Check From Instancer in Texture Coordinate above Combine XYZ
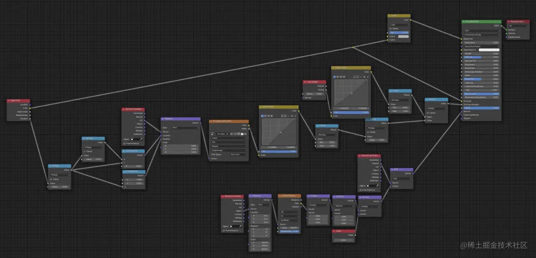Screen dimensions: 536x258 coord(124,143)
